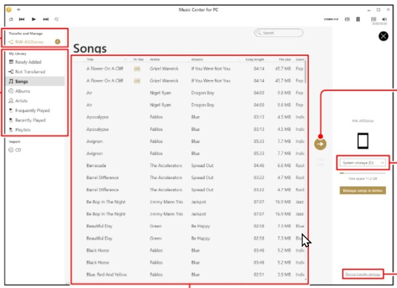
Task: Skip to the previous track
Action: (x=22, y=19)
